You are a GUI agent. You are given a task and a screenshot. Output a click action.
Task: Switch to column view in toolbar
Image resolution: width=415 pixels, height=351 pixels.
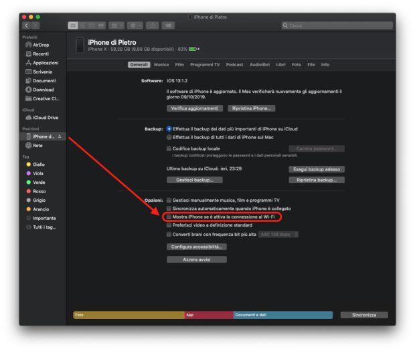click(92, 25)
